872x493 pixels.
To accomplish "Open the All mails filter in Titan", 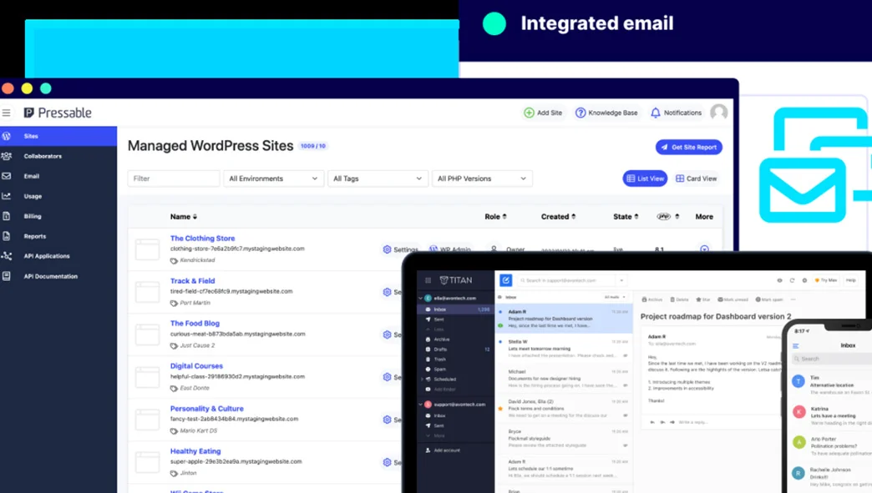I will [615, 298].
